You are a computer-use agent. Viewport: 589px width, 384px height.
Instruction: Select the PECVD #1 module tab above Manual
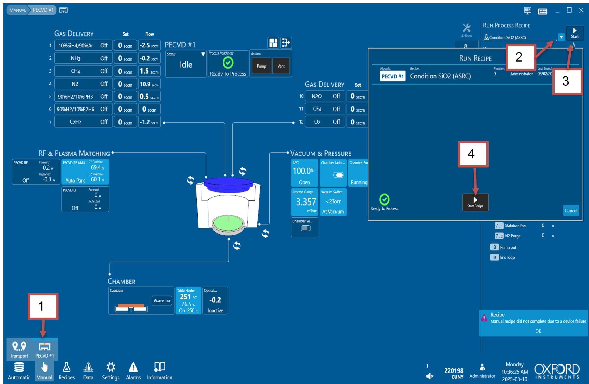[x=45, y=350]
